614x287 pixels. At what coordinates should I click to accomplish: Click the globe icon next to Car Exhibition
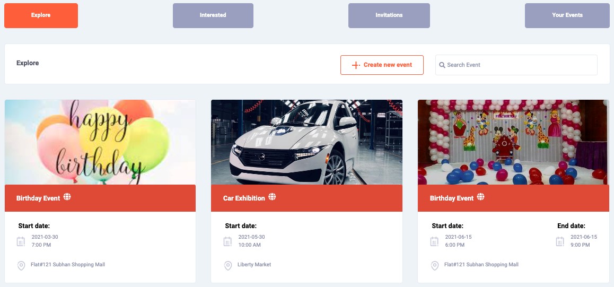tap(272, 197)
